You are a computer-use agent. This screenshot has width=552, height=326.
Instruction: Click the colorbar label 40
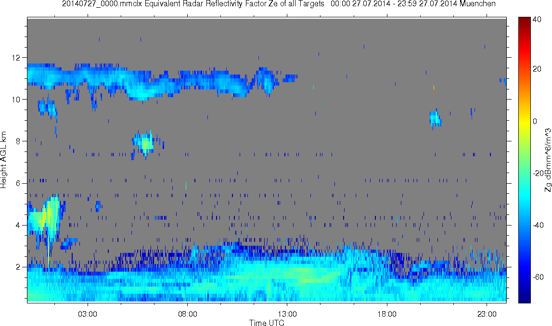point(537,20)
